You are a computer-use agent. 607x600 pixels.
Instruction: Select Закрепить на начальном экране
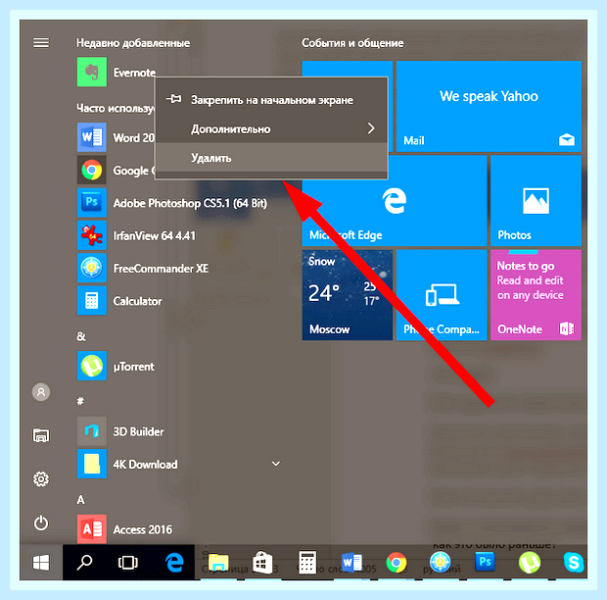[x=271, y=100]
